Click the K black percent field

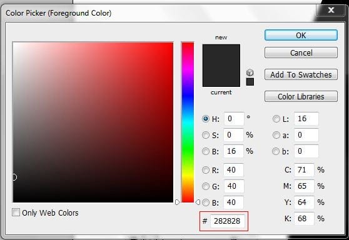coord(304,219)
